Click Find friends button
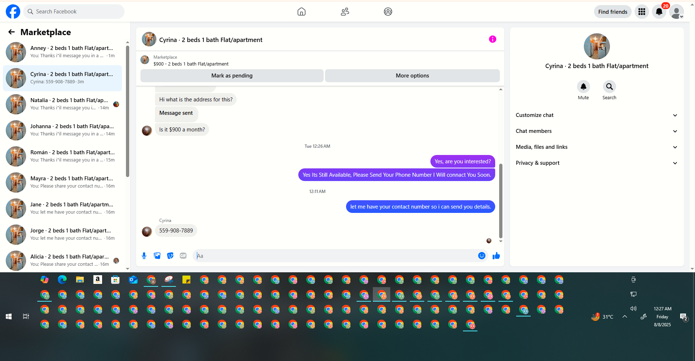This screenshot has width=695, height=361. (613, 12)
